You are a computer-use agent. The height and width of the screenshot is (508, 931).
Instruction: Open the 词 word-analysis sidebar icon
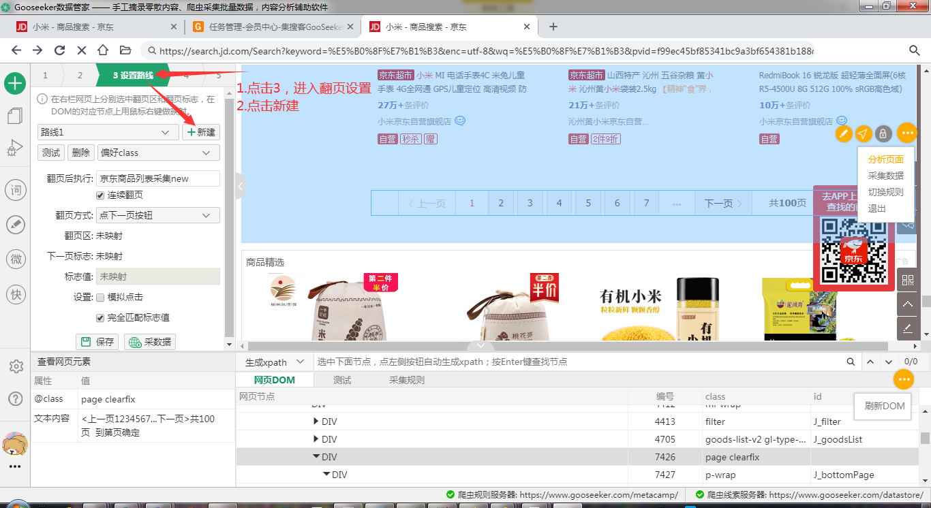pos(15,190)
